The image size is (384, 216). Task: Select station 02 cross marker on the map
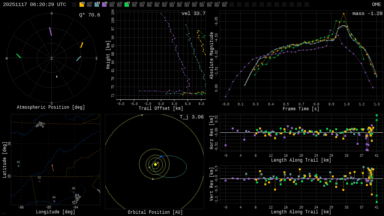click(39, 181)
